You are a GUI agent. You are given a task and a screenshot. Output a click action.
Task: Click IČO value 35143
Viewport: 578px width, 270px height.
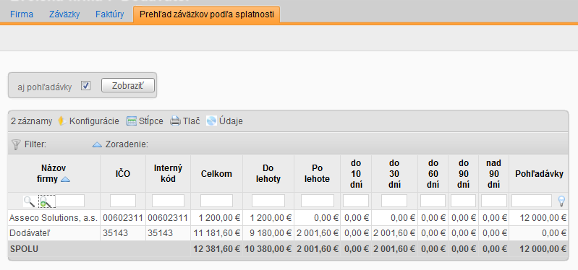click(115, 233)
